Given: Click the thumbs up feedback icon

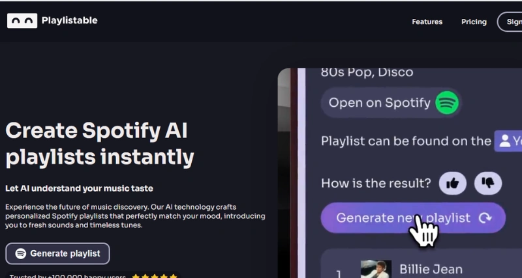Looking at the screenshot, I should pyautogui.click(x=452, y=183).
